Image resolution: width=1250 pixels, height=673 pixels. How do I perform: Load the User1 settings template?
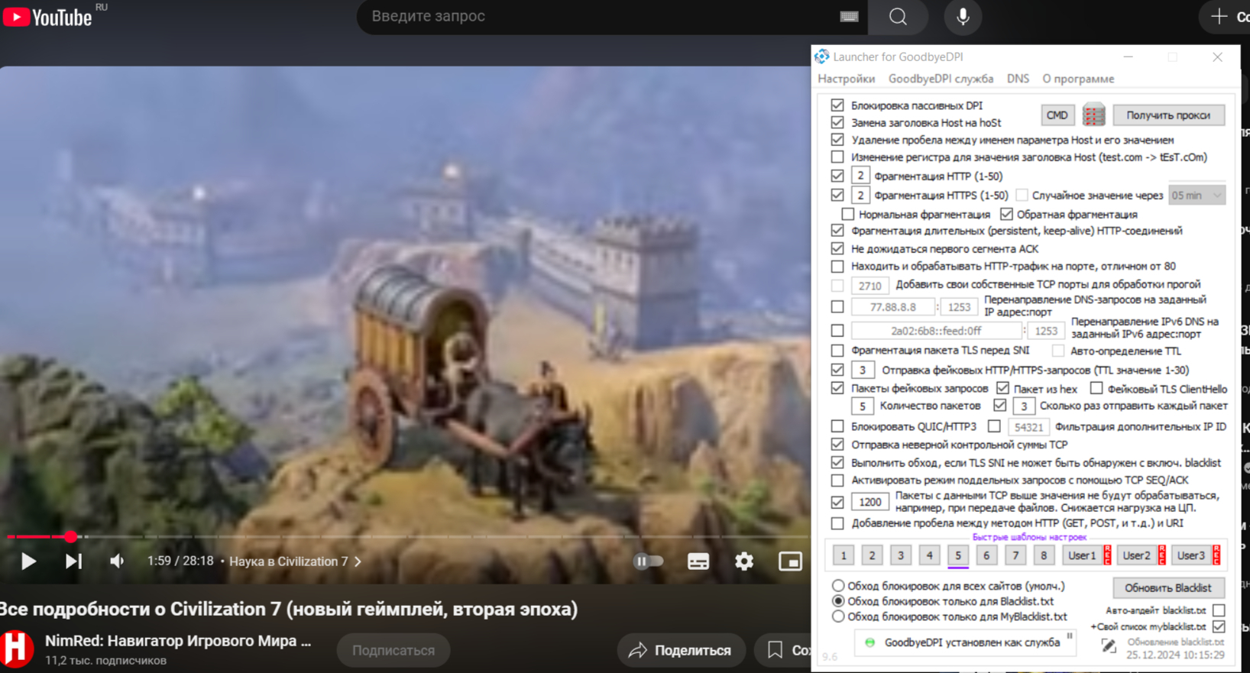point(1082,555)
